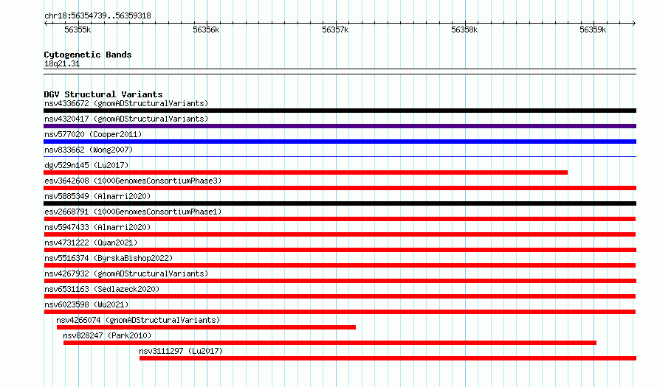Click red bar under nsv3111297
This screenshot has width=657, height=387.
388,358
